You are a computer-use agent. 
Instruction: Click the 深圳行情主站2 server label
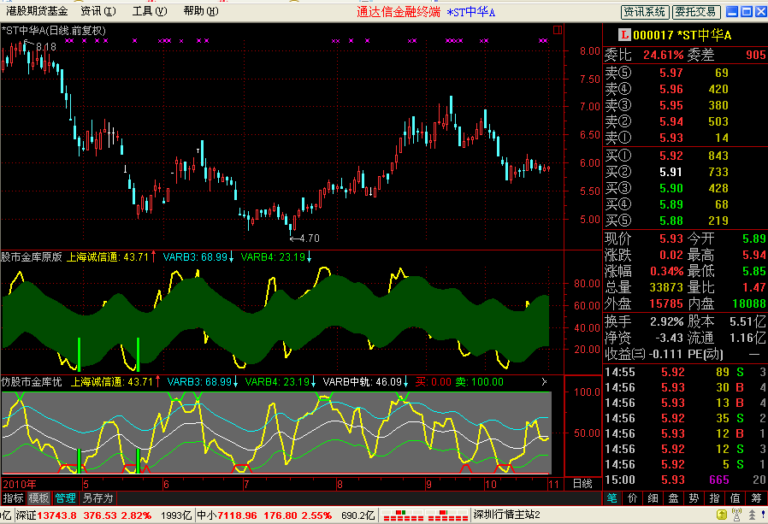[506, 515]
